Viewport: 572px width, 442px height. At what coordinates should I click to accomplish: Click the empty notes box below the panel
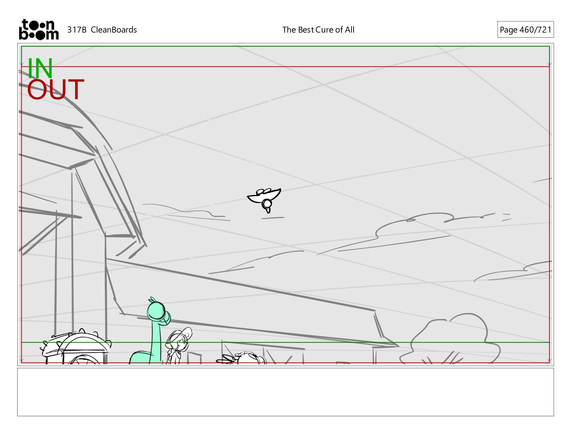coord(285,392)
